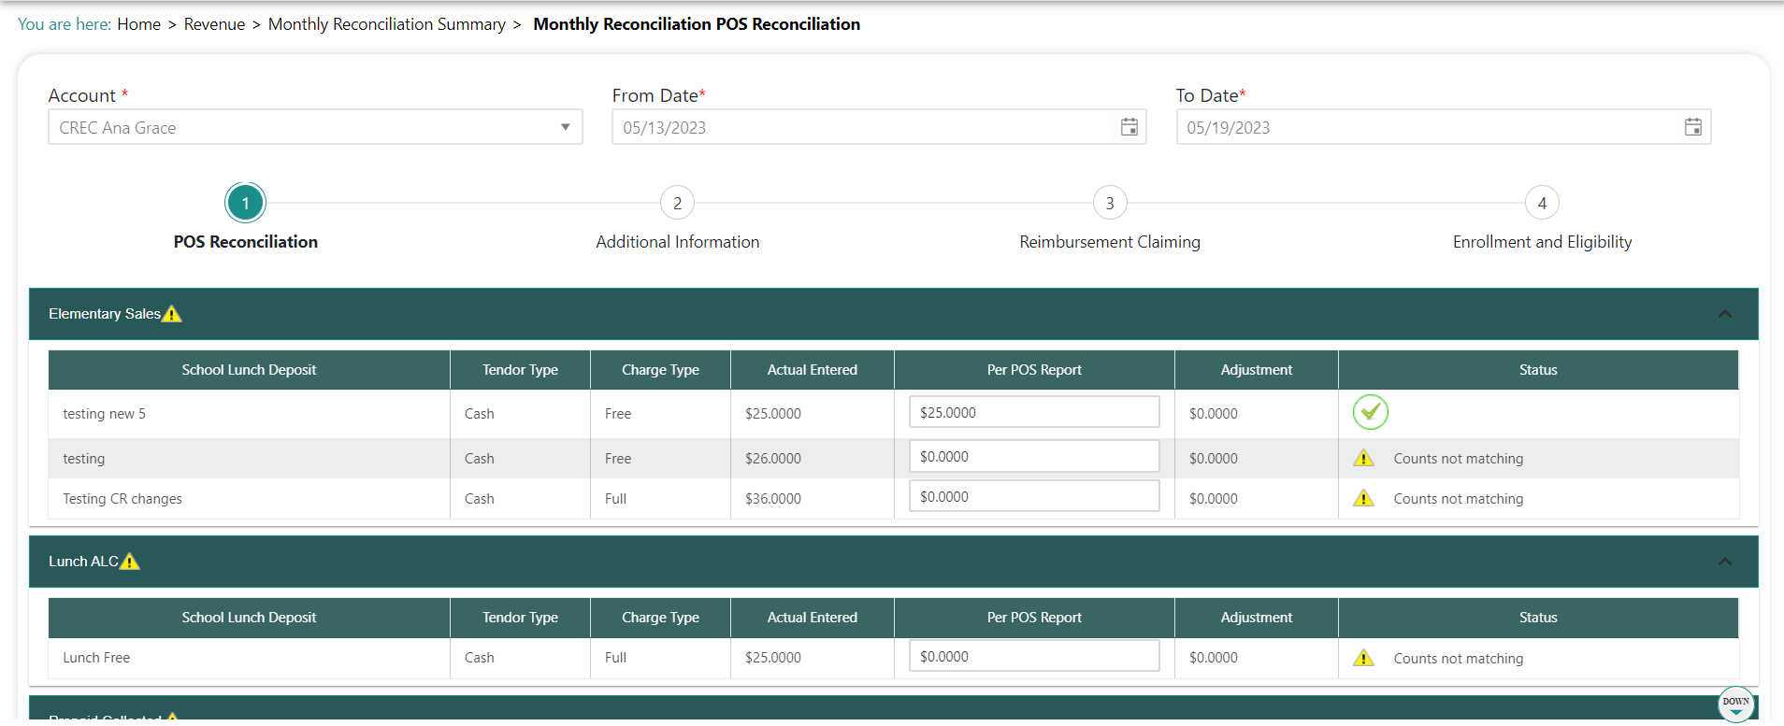The width and height of the screenshot is (1784, 726).
Task: Collapse the Lunch ALC section
Action: pos(1724,562)
